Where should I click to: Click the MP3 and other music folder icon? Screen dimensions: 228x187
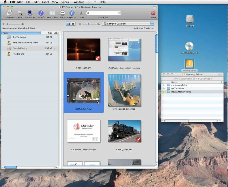[x=9, y=43]
